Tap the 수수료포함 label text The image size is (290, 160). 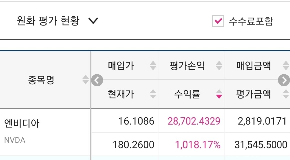click(x=251, y=21)
